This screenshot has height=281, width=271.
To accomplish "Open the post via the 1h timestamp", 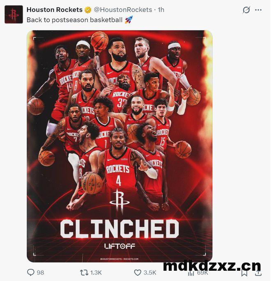I will pyautogui.click(x=161, y=10).
